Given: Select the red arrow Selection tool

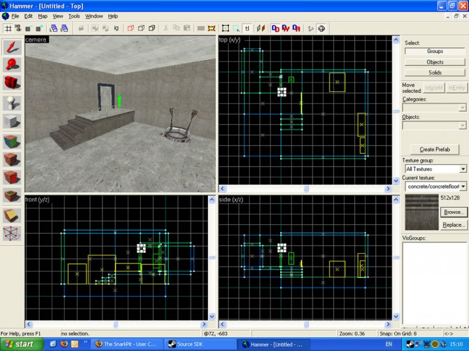Looking at the screenshot, I should pyautogui.click(x=12, y=47).
